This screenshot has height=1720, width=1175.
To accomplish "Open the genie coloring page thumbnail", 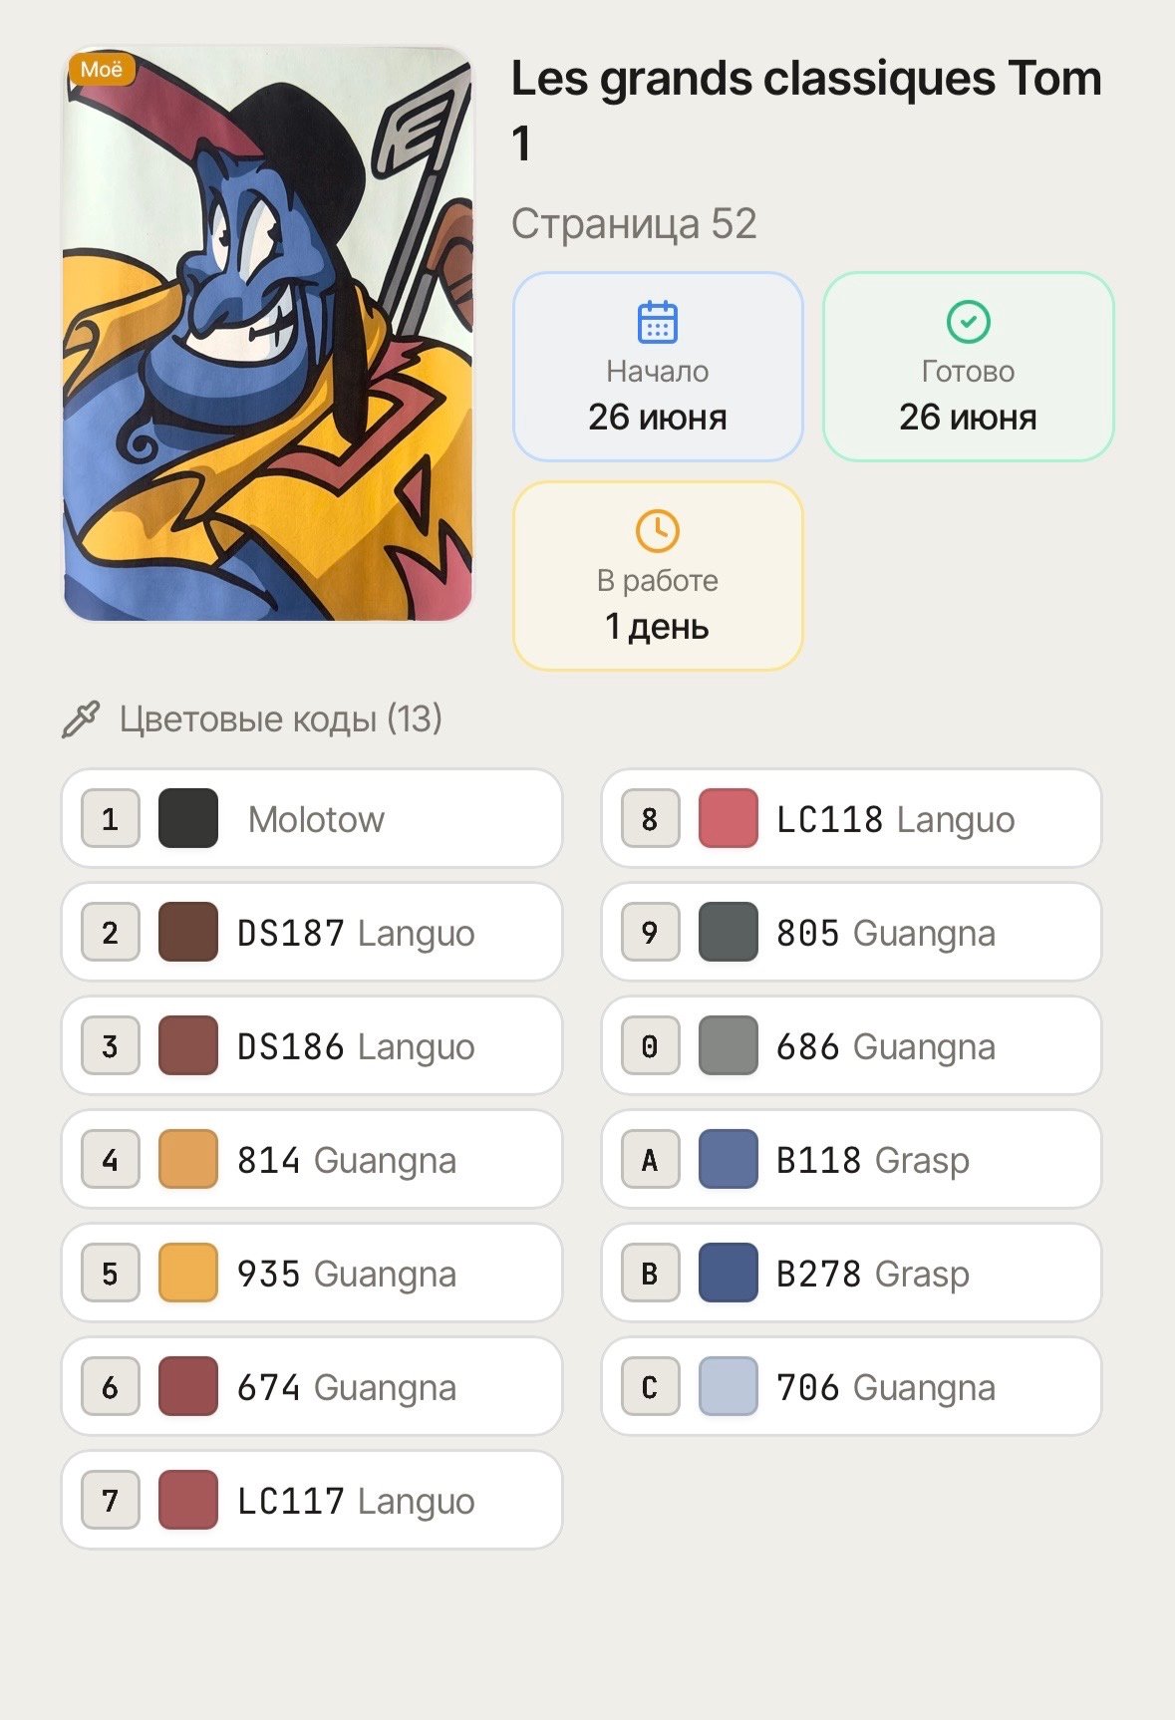I will 267,334.
